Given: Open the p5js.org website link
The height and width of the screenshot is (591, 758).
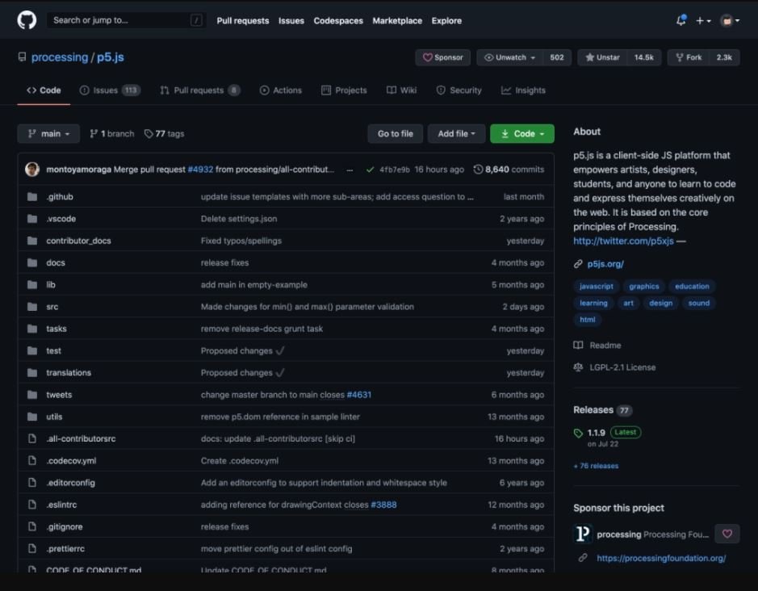Looking at the screenshot, I should pos(605,264).
